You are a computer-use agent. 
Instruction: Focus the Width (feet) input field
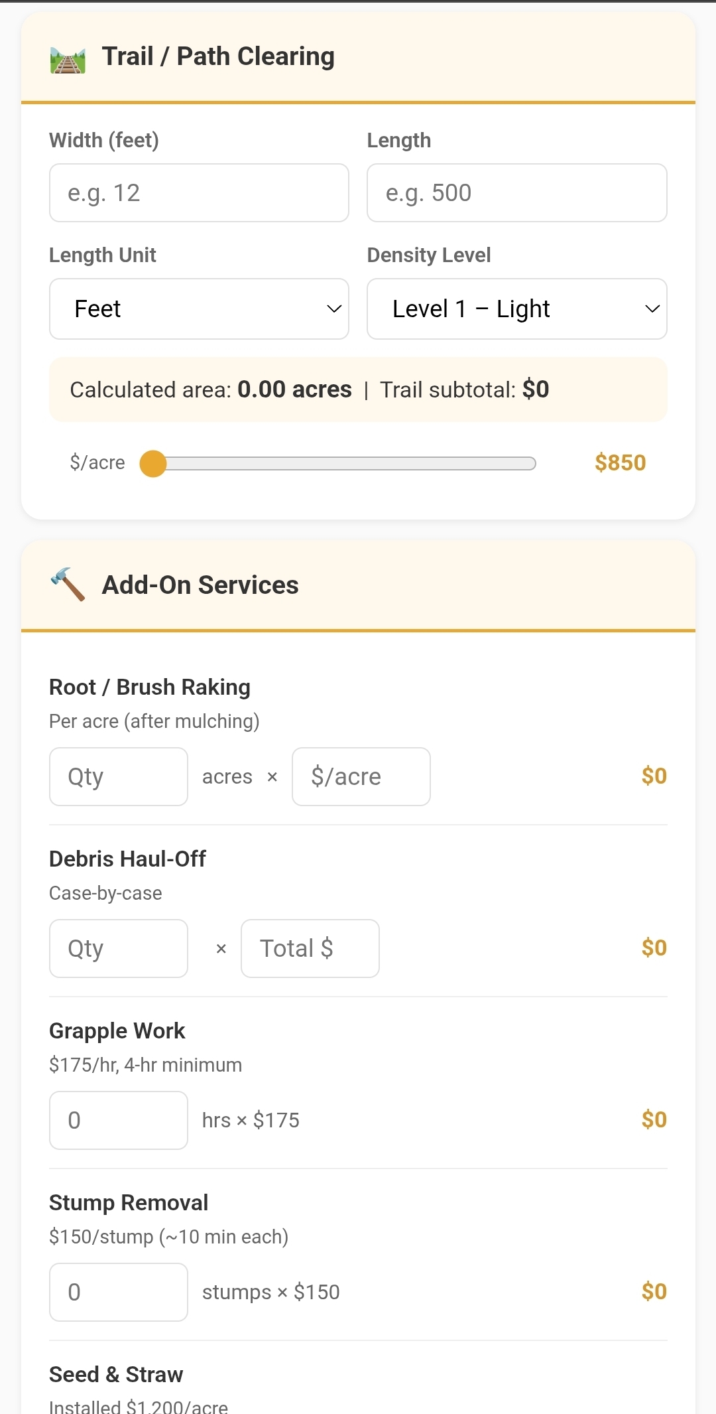pos(199,193)
